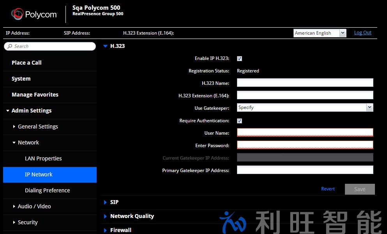Click the H.323 Name field
This screenshot has height=234, width=387.
[x=305, y=83]
